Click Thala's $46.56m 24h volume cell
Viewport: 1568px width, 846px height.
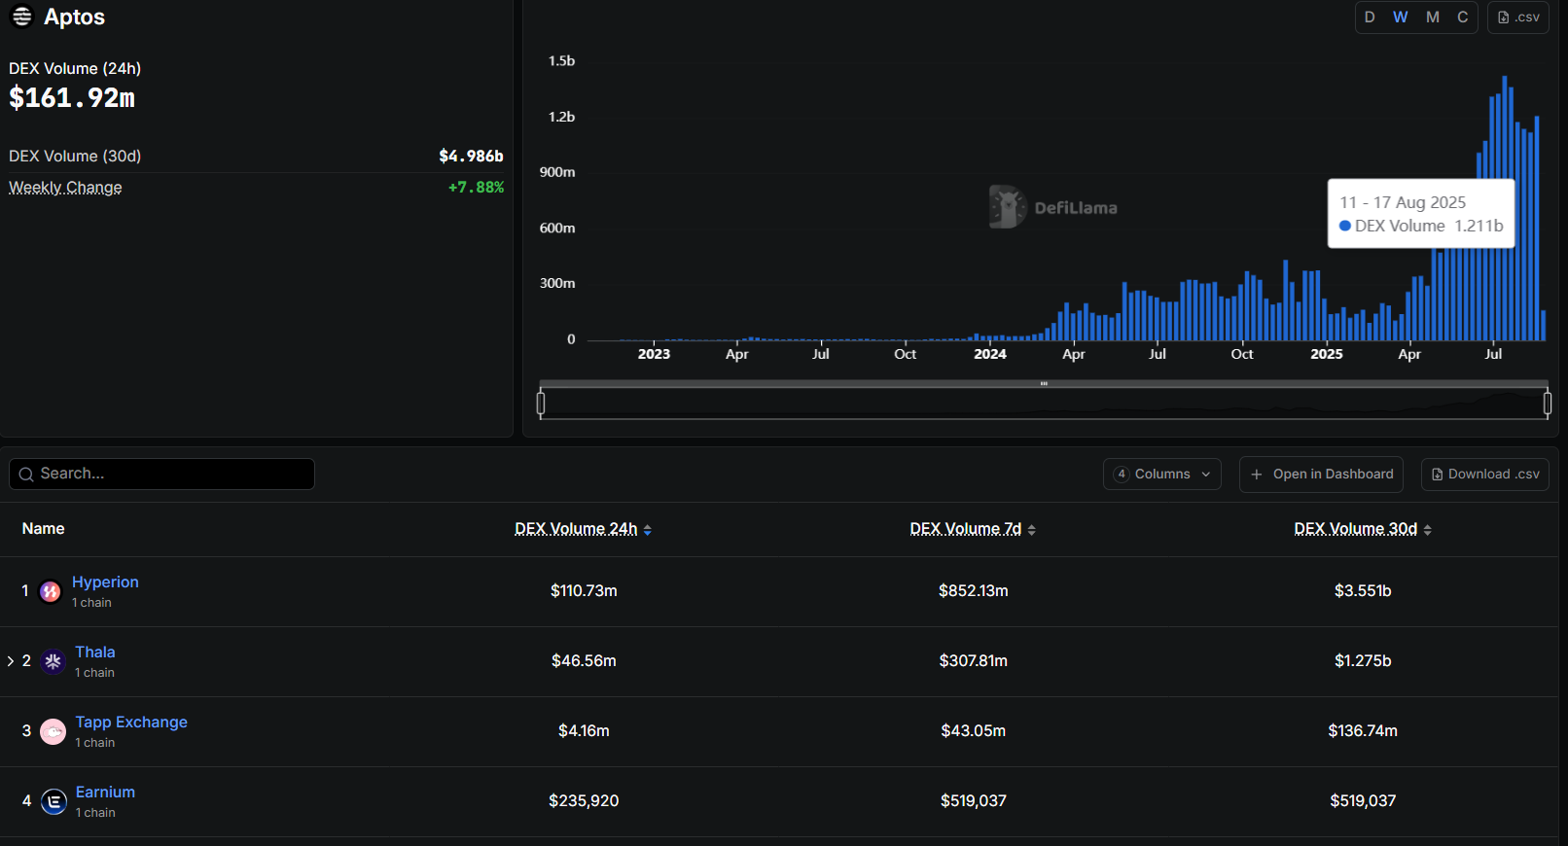point(584,661)
